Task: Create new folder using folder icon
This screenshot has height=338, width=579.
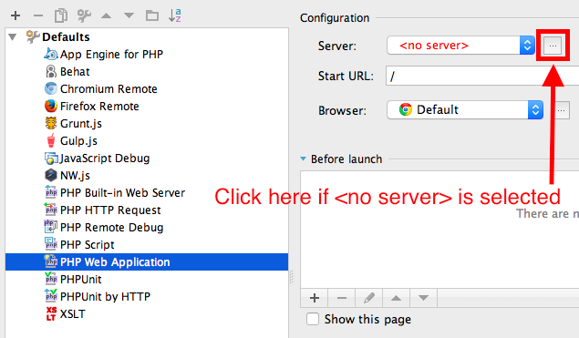Action: coord(152,15)
